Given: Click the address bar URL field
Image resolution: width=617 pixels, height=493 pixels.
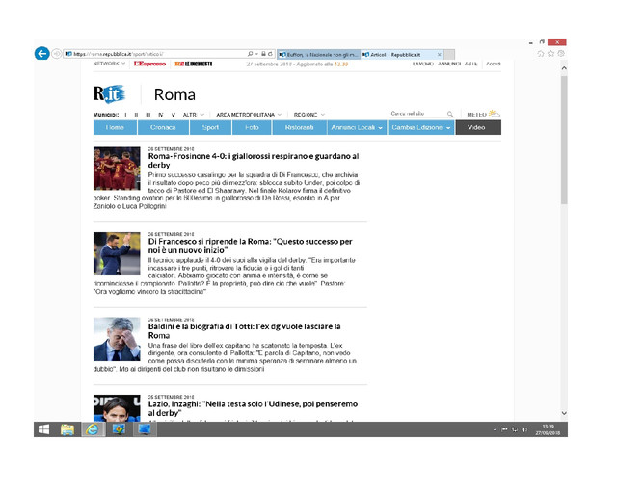Looking at the screenshot, I should point(157,54).
